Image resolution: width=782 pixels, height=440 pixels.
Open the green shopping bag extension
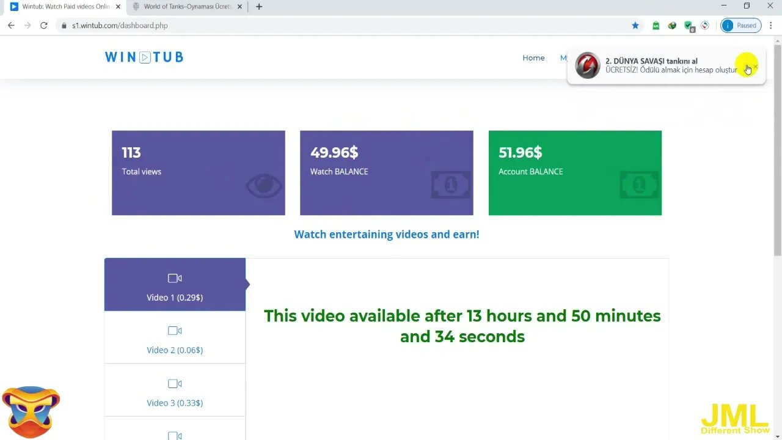pos(656,26)
